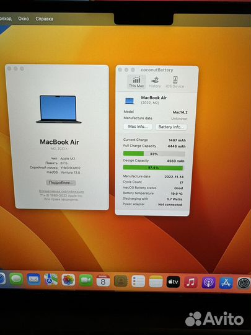Screen dimensions: 251x335
Task: Select the 19.9 °C battery temperature
Action: click(177, 194)
